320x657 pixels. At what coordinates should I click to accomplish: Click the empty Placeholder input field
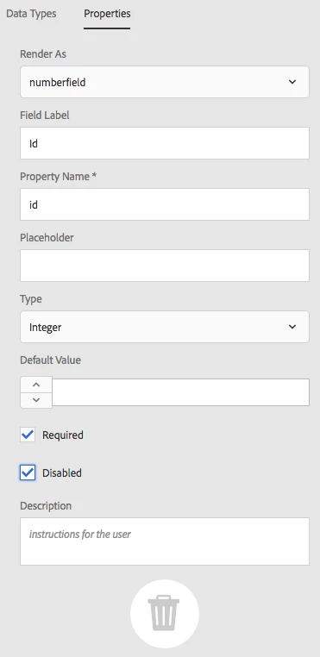(165, 266)
